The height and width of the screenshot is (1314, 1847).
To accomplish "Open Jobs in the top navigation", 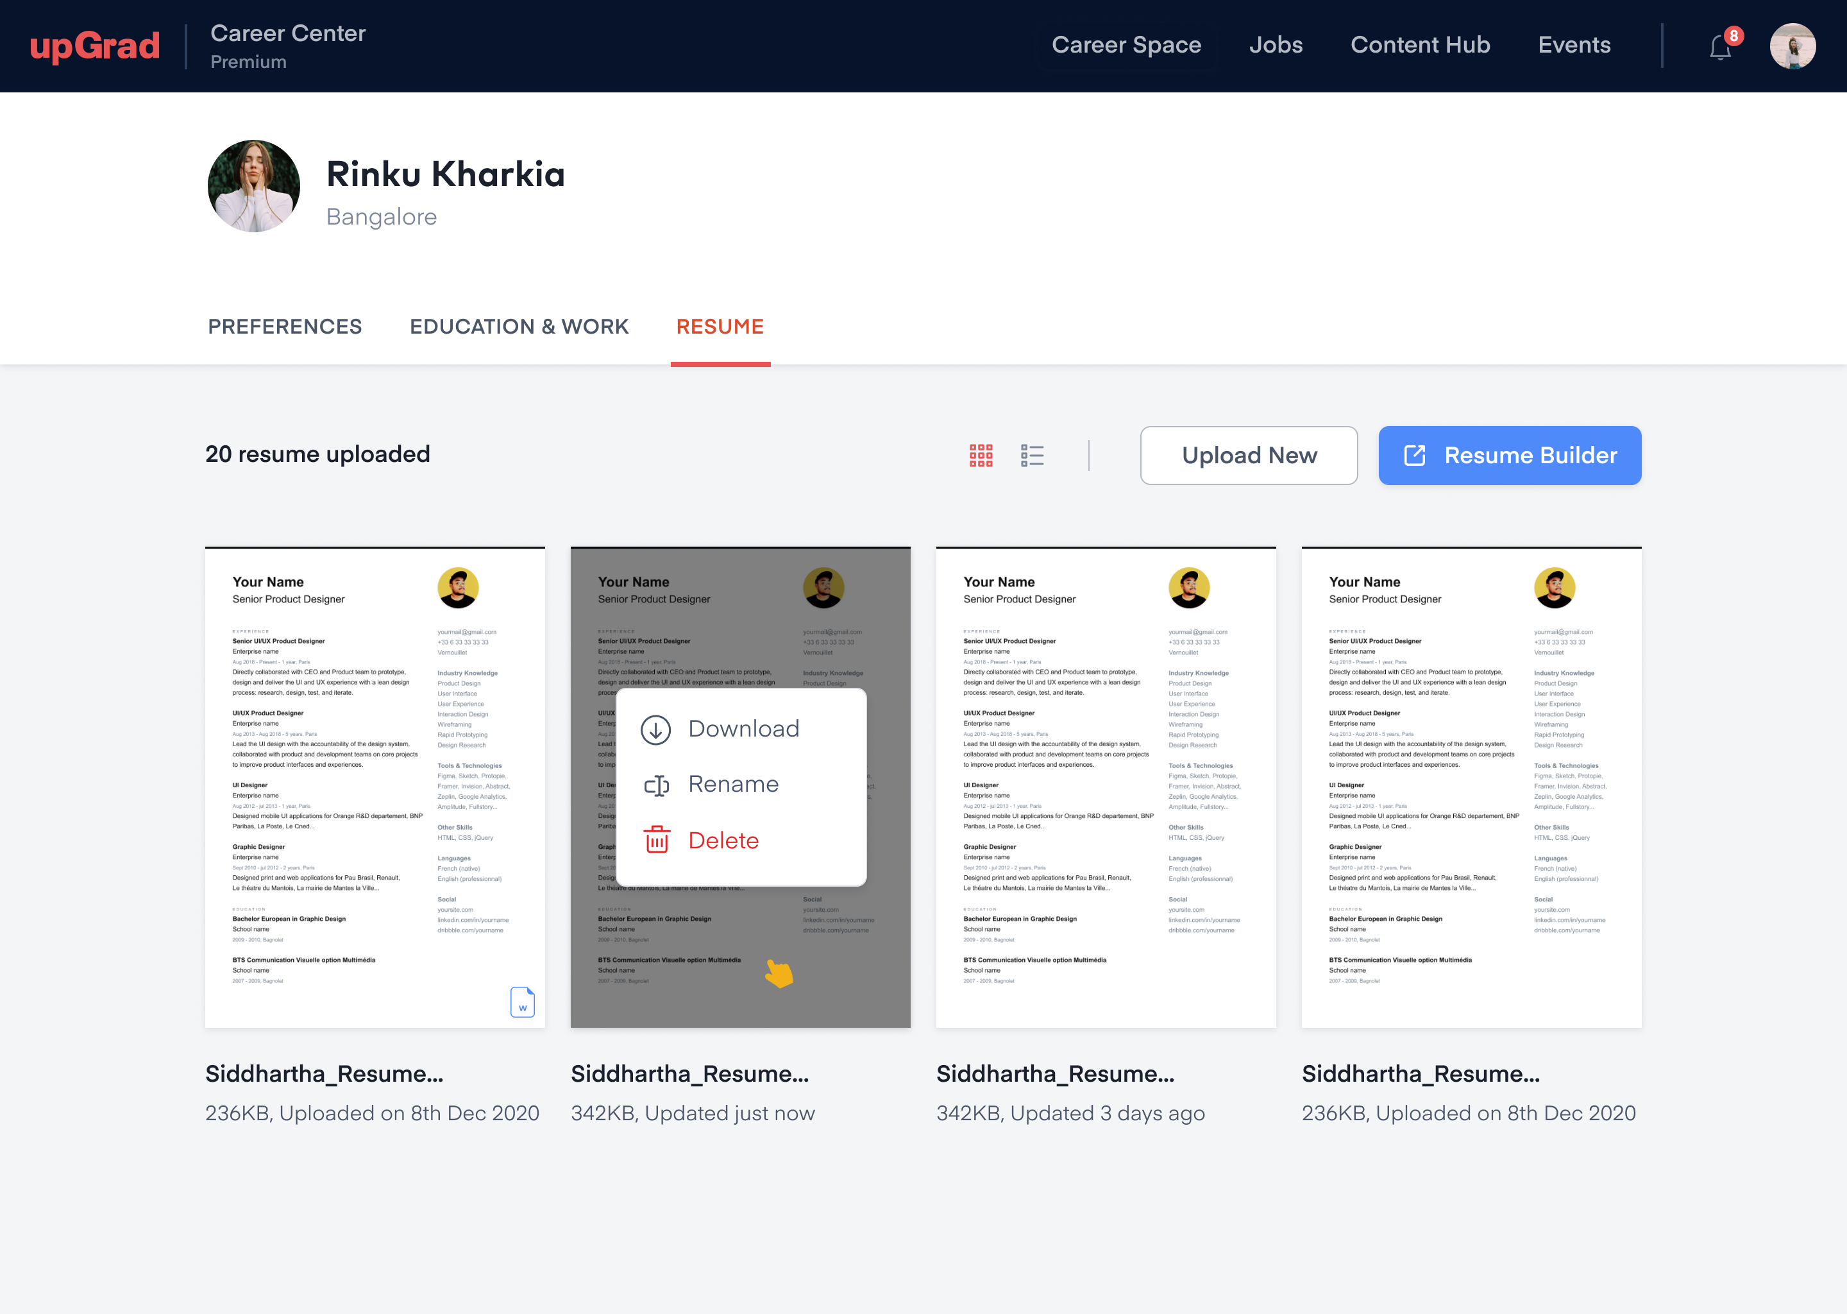I will tap(1276, 46).
